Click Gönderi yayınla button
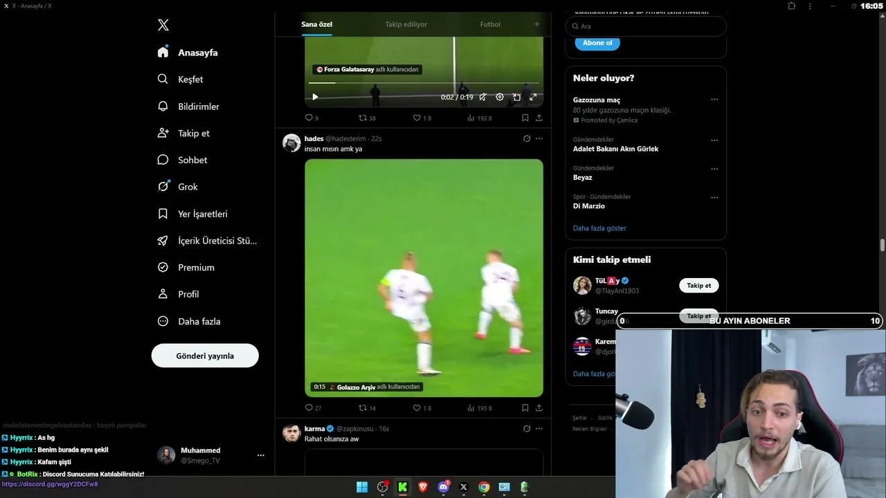The height and width of the screenshot is (498, 886). pyautogui.click(x=205, y=356)
